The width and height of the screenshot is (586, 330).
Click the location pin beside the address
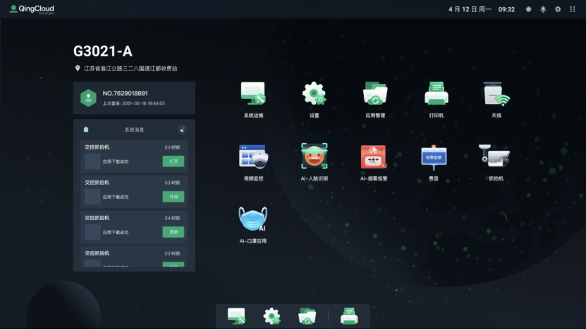point(78,68)
